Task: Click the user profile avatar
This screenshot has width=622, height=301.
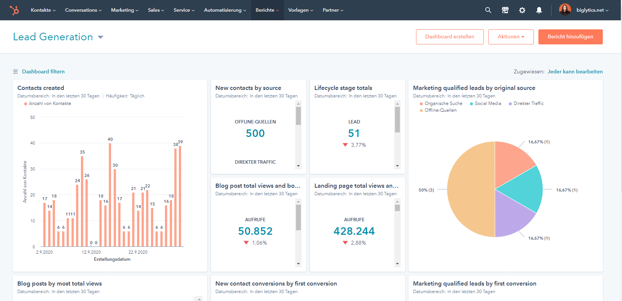Action: pos(565,10)
